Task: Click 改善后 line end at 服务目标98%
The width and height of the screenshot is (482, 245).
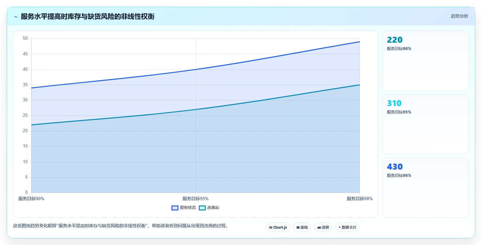Action: pos(359,85)
